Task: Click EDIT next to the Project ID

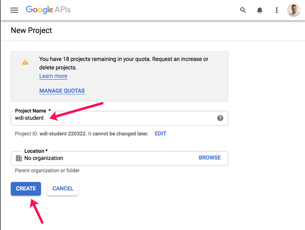Action: [160, 134]
